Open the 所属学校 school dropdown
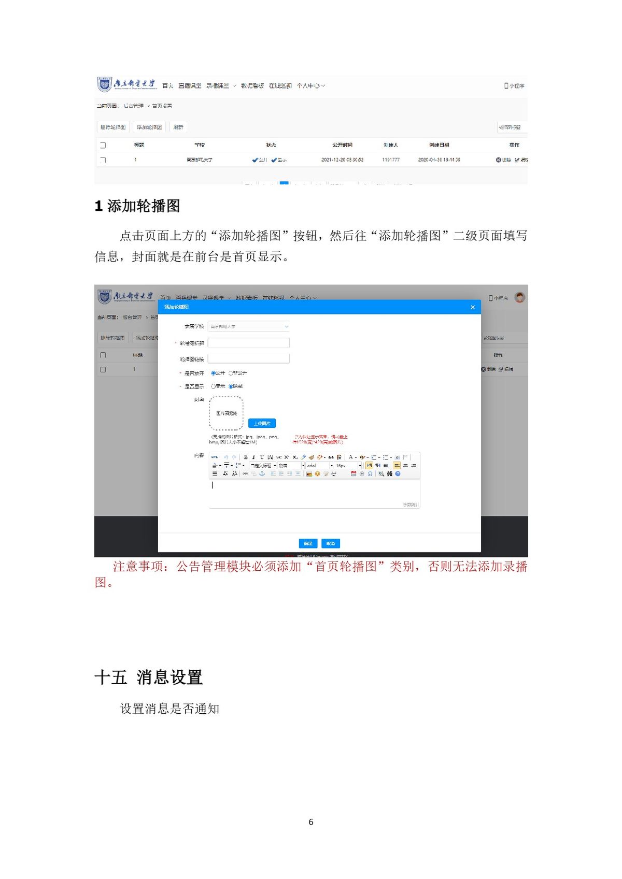Viewport: 622px width, 879px height. (x=248, y=326)
